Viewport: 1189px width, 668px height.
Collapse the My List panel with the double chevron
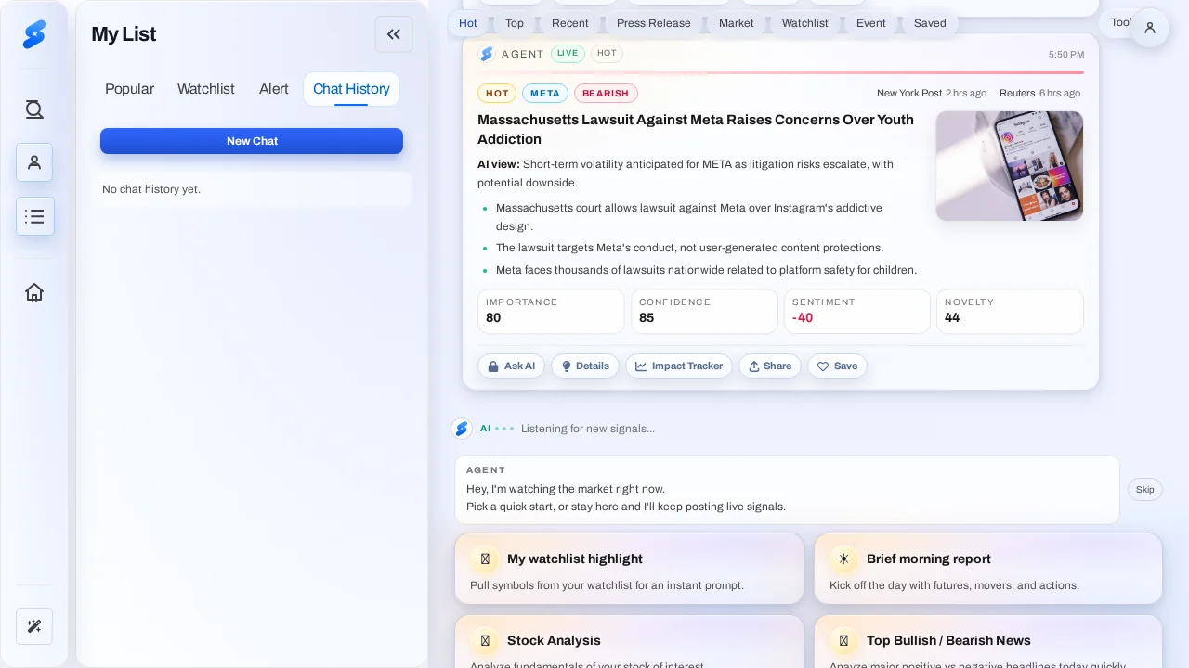click(394, 33)
